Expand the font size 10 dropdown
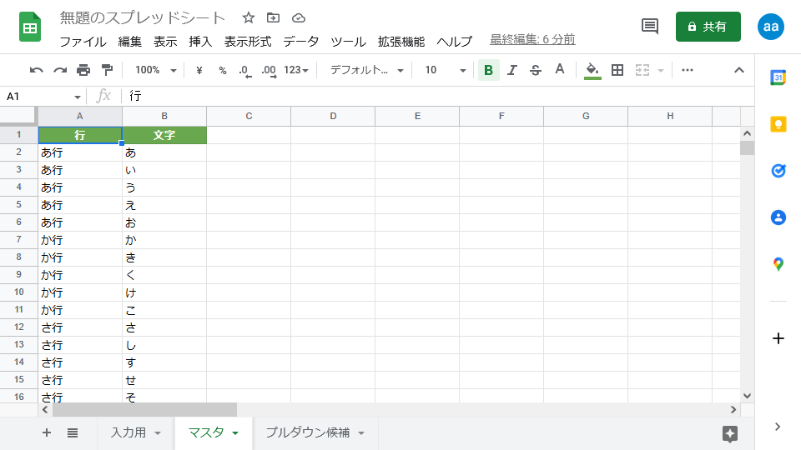 coord(445,70)
